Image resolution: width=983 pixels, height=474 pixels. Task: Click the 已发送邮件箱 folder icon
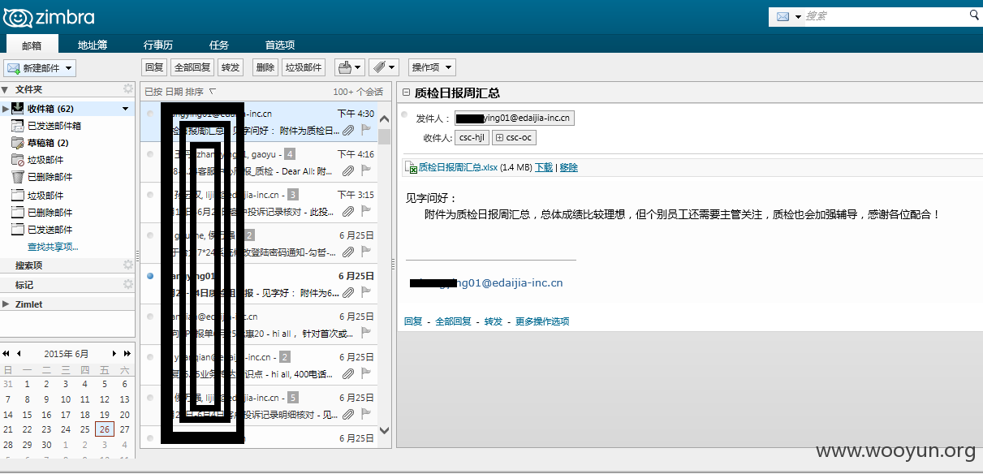[18, 126]
